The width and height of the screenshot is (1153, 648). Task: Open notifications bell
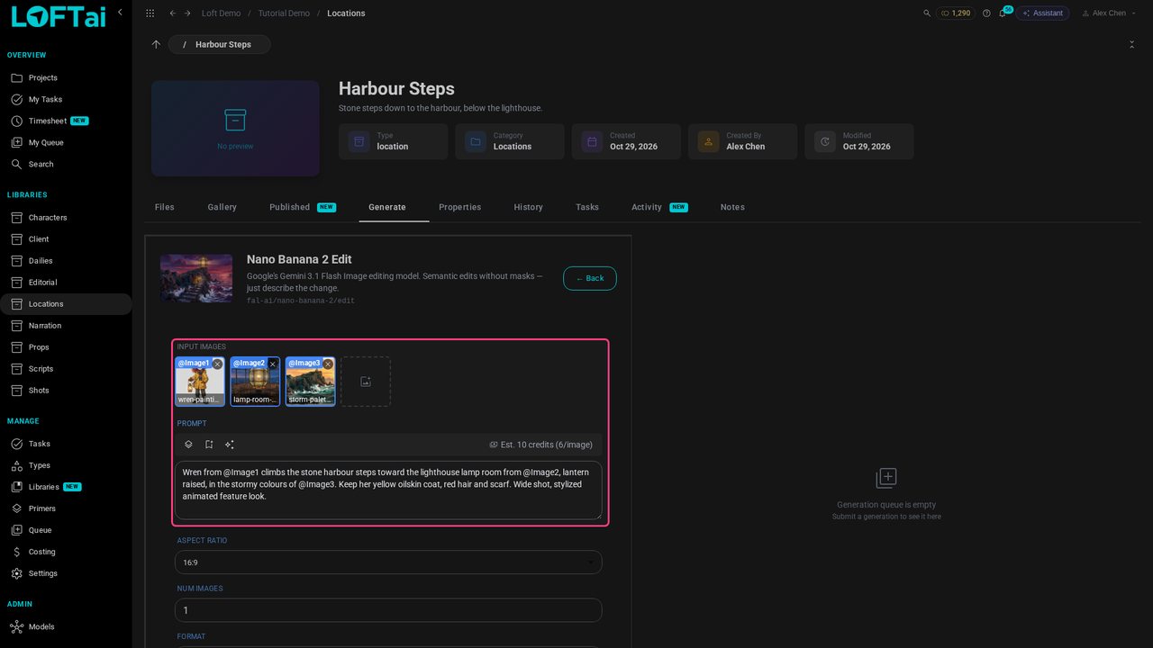coord(1003,13)
